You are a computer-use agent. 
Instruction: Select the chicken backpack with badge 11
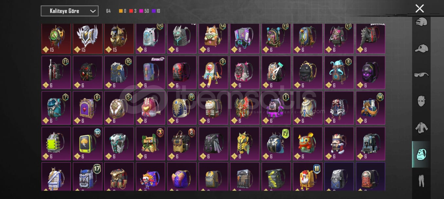[307, 176]
